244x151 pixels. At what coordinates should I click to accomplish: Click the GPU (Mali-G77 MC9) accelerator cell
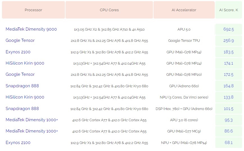[184, 131]
